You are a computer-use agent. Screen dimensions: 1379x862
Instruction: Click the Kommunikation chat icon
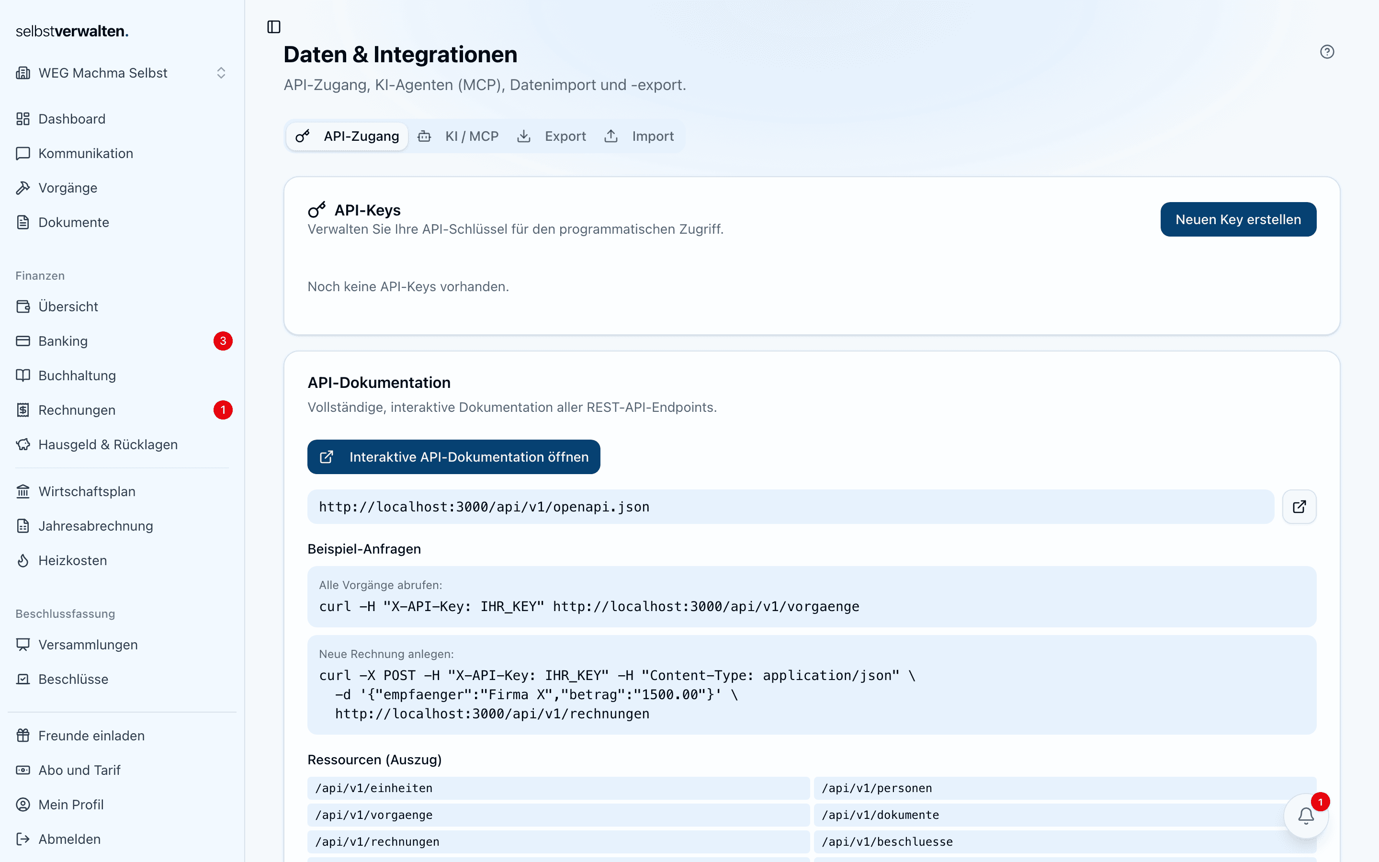coord(23,153)
